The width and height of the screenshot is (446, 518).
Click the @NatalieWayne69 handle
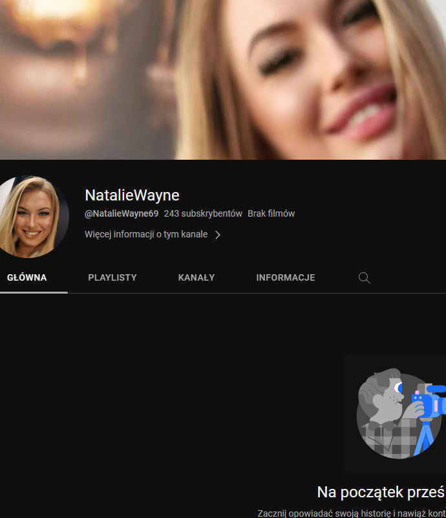122,214
